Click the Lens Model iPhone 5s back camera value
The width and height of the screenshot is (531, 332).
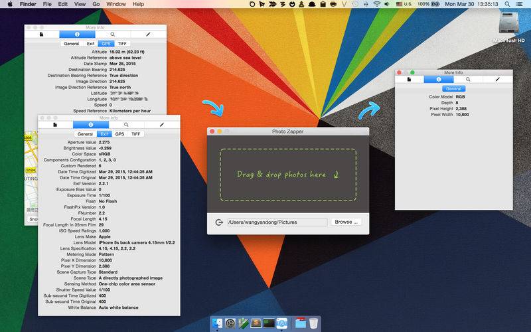[137, 242]
